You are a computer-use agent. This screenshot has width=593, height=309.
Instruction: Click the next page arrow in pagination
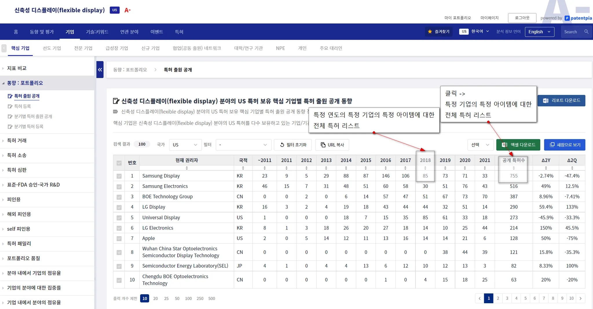(x=581, y=298)
